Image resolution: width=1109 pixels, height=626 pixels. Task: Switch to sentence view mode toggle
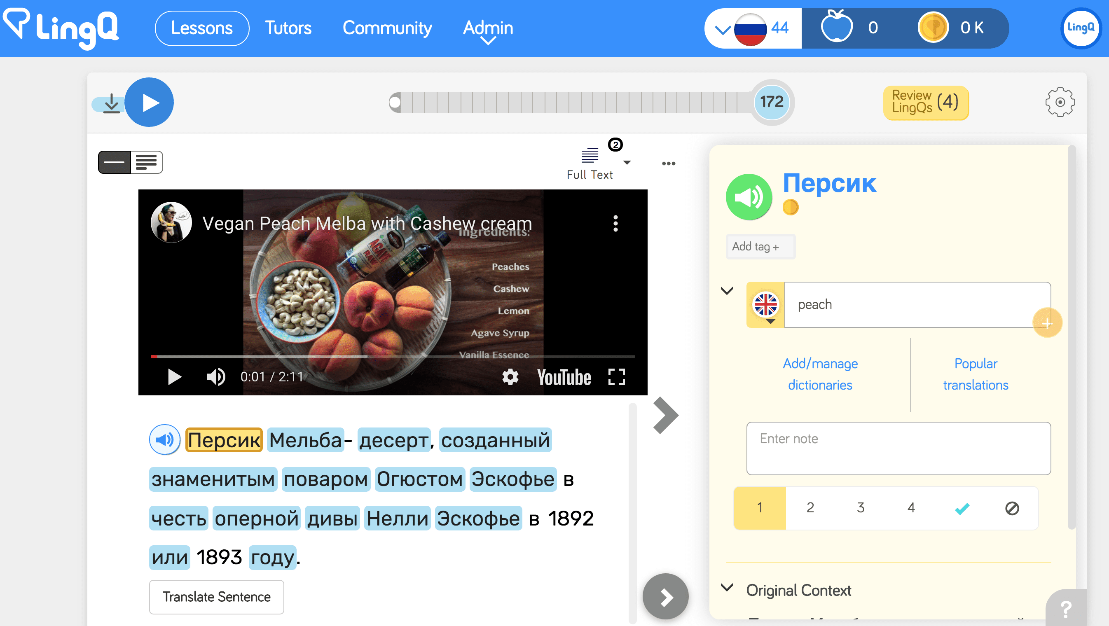(x=115, y=162)
